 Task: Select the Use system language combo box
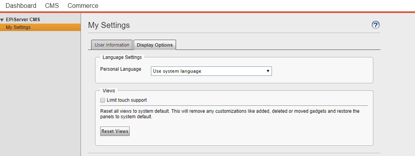pyautogui.click(x=211, y=71)
